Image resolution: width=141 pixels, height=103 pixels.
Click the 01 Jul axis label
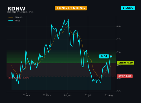coord(88,95)
